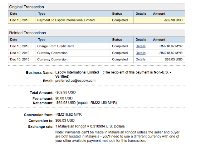Click Net amount value with -RM221.50 MYR

(x=86, y=103)
